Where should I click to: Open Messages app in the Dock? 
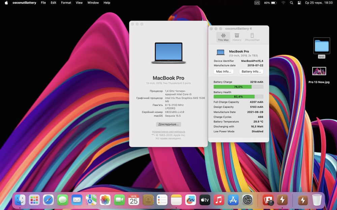[63, 200]
